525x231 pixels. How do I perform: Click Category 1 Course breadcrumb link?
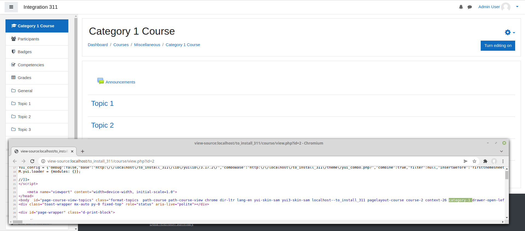183,45
